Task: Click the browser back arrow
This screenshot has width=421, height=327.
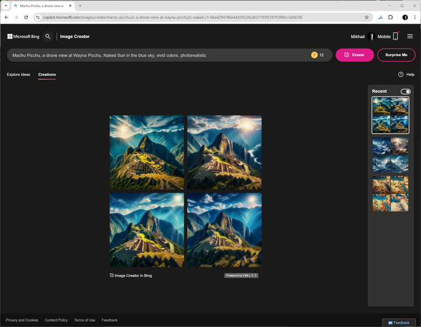Action: pyautogui.click(x=7, y=17)
